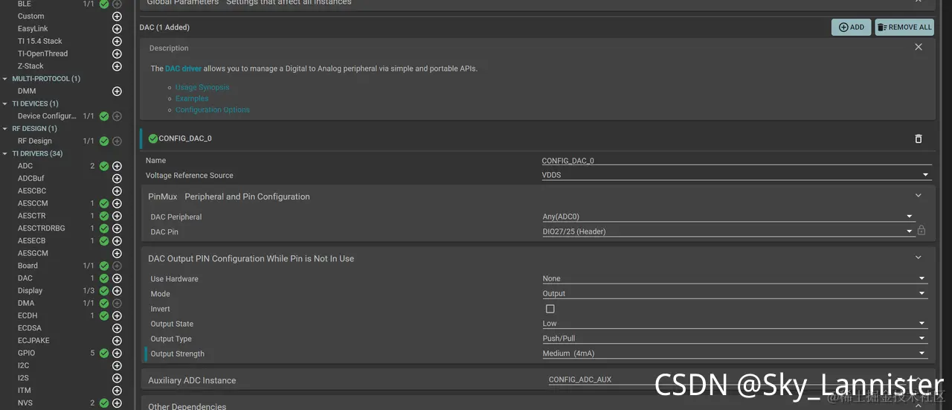The image size is (952, 410).
Task: Click the REMOVE ALL button
Action: [x=904, y=27]
